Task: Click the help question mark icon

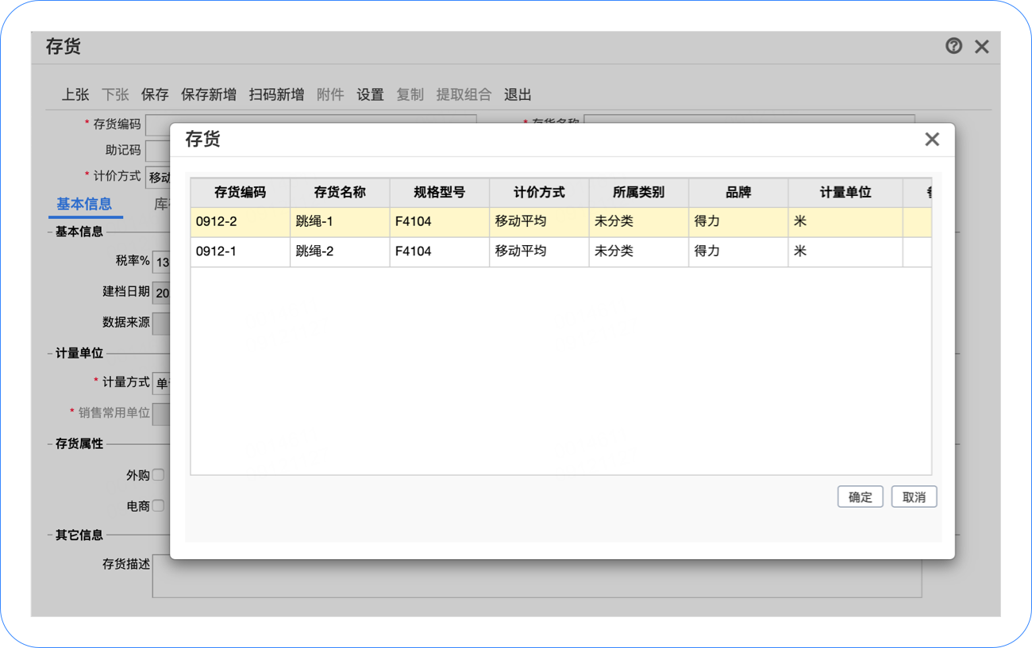Action: coord(953,46)
